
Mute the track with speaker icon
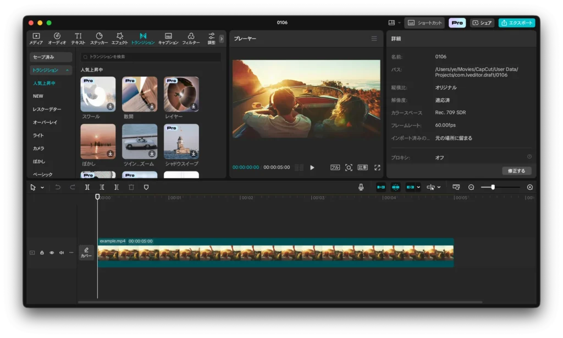(61, 253)
